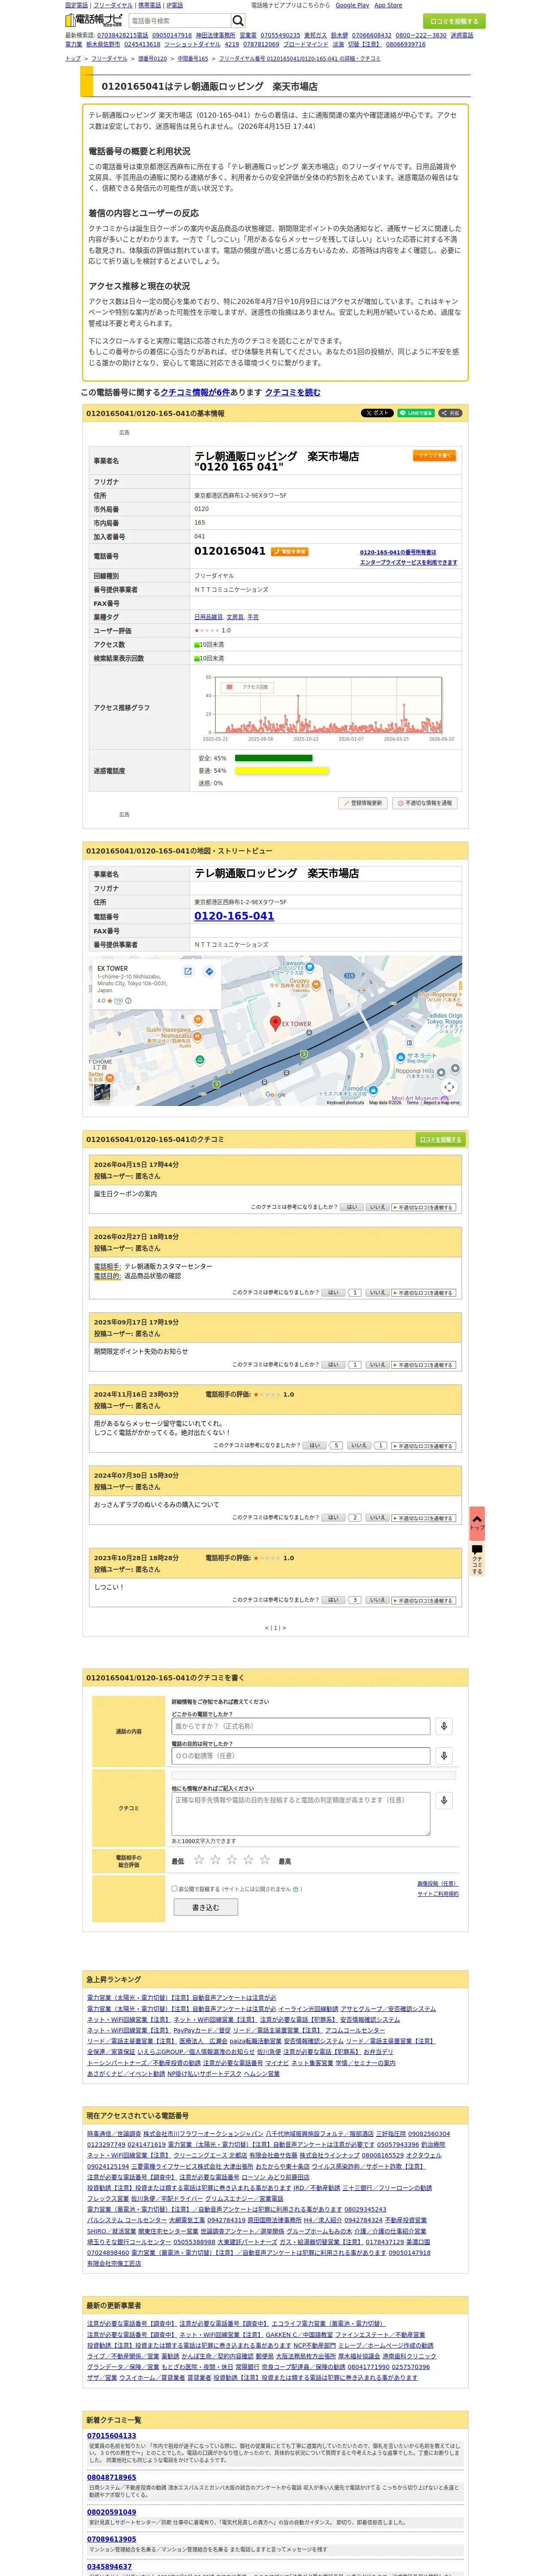The width and height of the screenshot is (551, 2576).
Task: Toggle map camera controls icon
Action: coord(449,1087)
